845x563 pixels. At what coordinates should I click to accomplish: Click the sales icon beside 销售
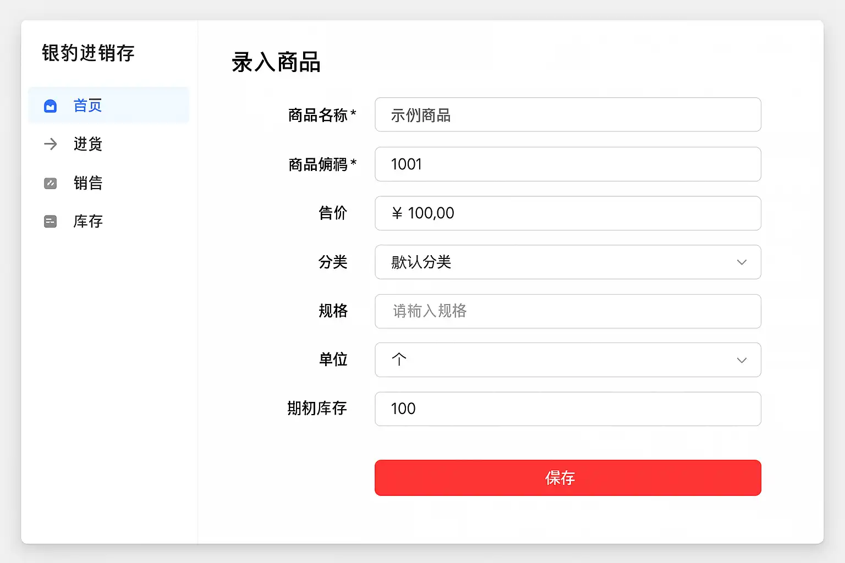pyautogui.click(x=50, y=183)
